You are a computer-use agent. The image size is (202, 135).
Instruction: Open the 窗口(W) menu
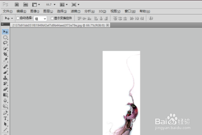click(x=130, y=11)
